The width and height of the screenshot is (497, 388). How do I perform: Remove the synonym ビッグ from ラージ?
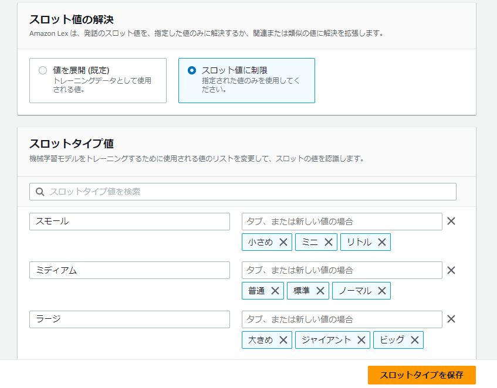point(414,339)
